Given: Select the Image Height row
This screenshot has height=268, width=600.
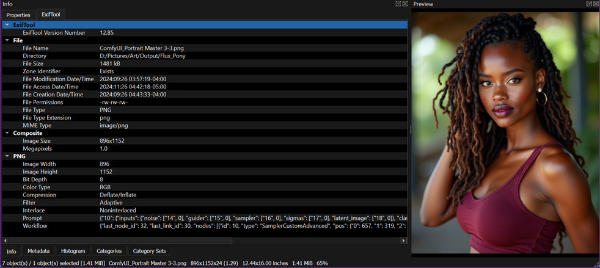Looking at the screenshot, I should (x=205, y=172).
